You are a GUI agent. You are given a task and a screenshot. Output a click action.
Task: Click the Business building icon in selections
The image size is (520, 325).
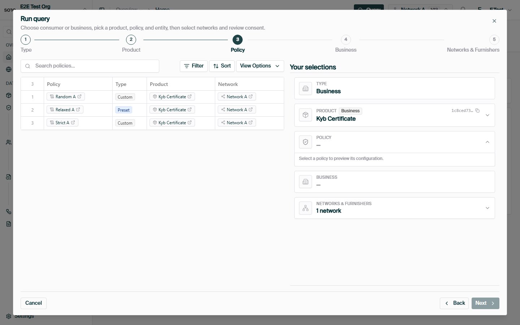305,182
